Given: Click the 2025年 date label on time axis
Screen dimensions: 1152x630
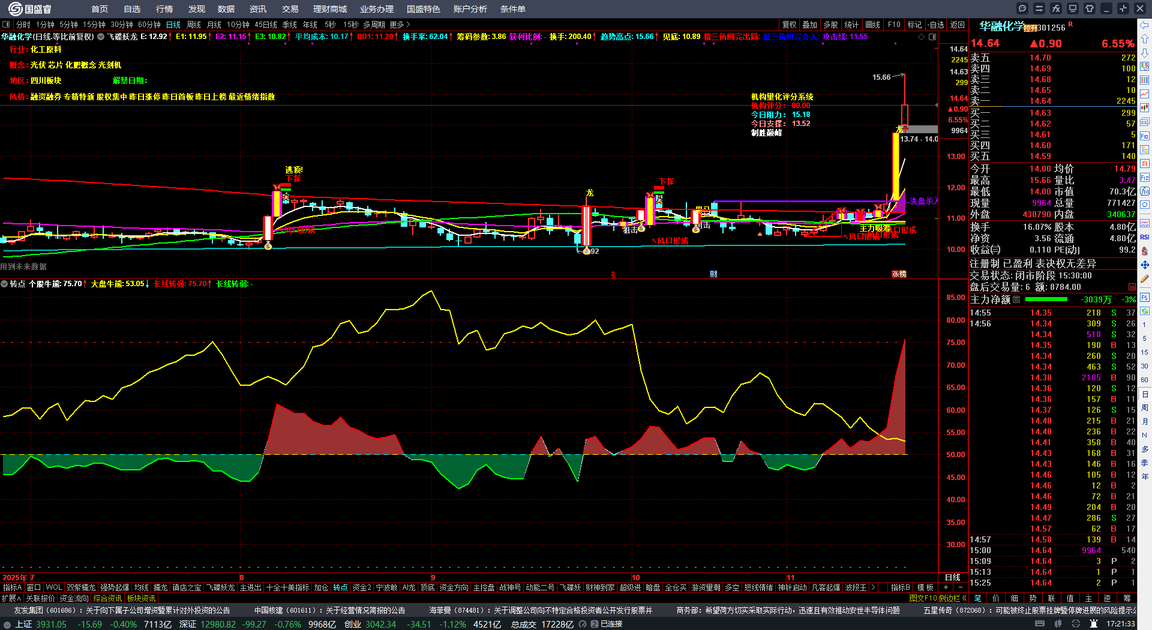Looking at the screenshot, I should tap(15, 578).
